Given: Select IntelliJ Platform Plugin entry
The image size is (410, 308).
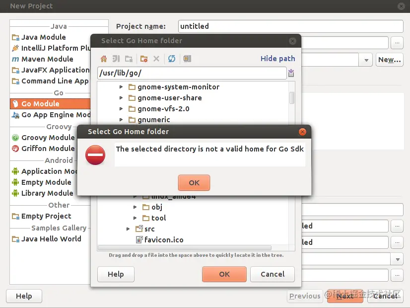Looking at the screenshot, I should [50, 48].
